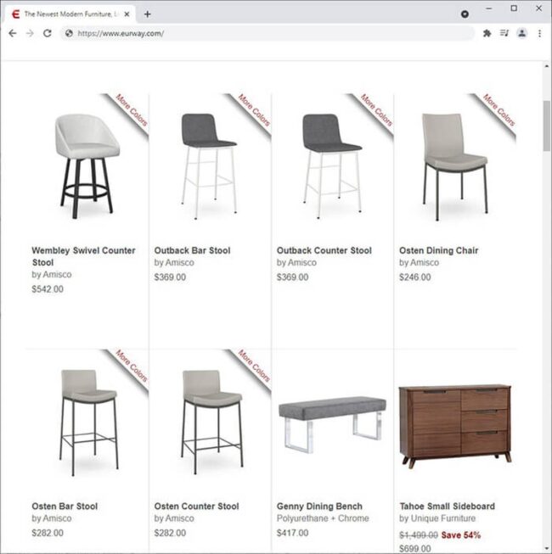Click the Tahoe Small Sideboard image
Screen dimensions: 552x554
tap(455, 427)
